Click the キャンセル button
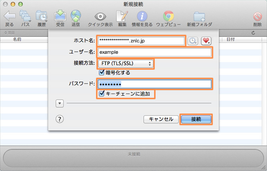Screen dimensions: 267x171 (161, 119)
